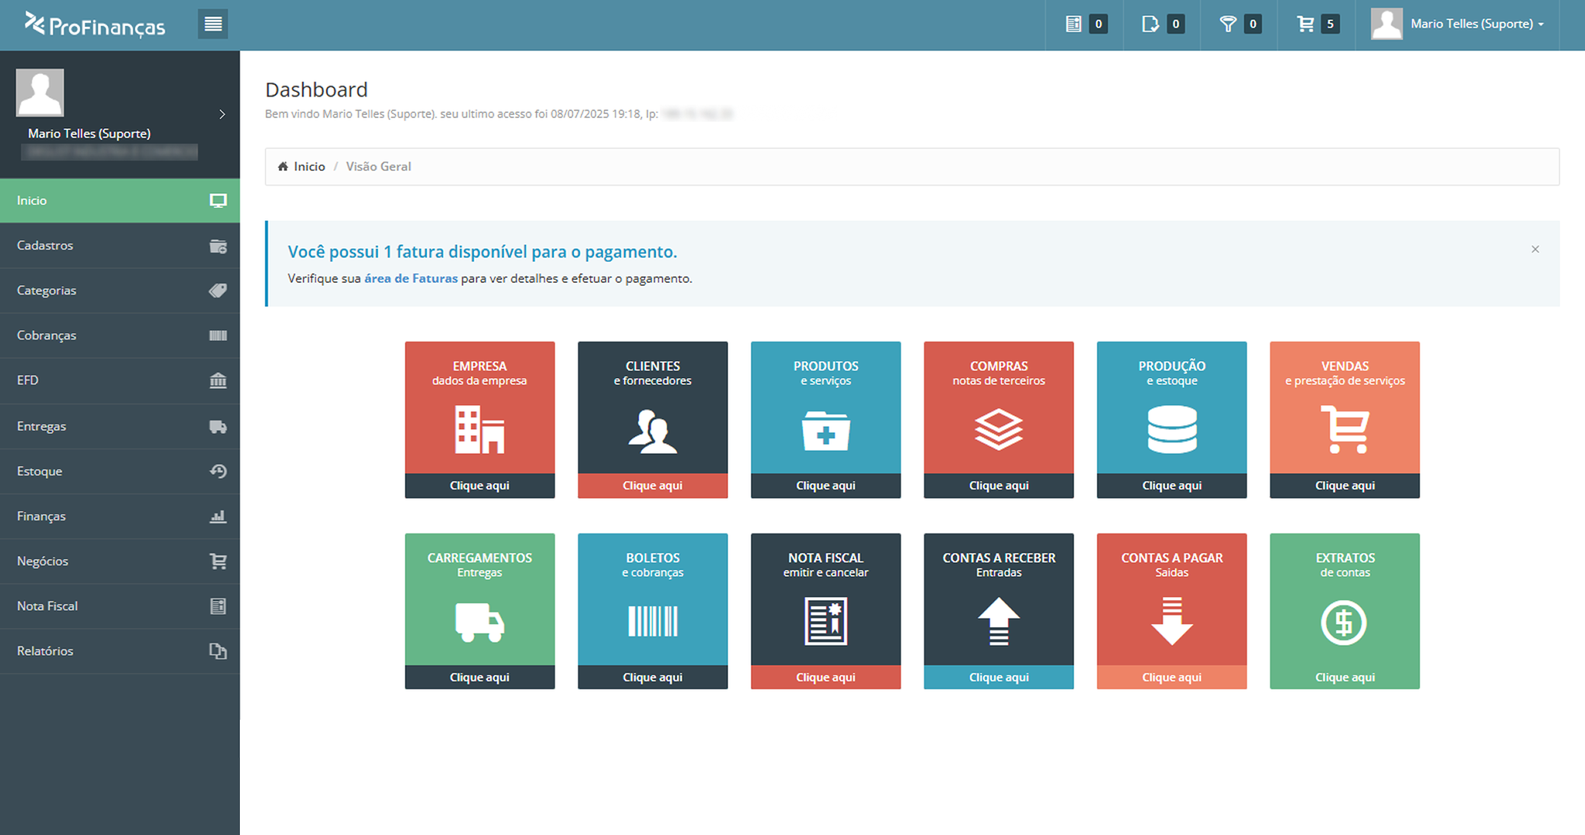Click the invoice document icon in header

point(1073,24)
